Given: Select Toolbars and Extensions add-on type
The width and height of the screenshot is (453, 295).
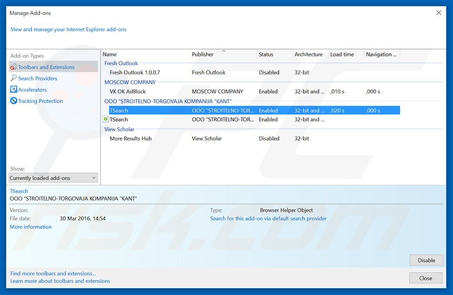Looking at the screenshot, I should (x=53, y=67).
